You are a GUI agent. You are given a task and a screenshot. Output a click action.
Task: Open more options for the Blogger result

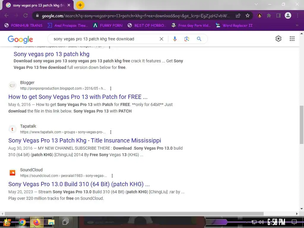point(111,88)
